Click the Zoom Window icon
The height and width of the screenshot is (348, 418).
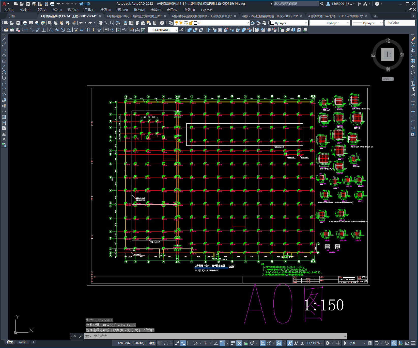pyautogui.click(x=112, y=23)
